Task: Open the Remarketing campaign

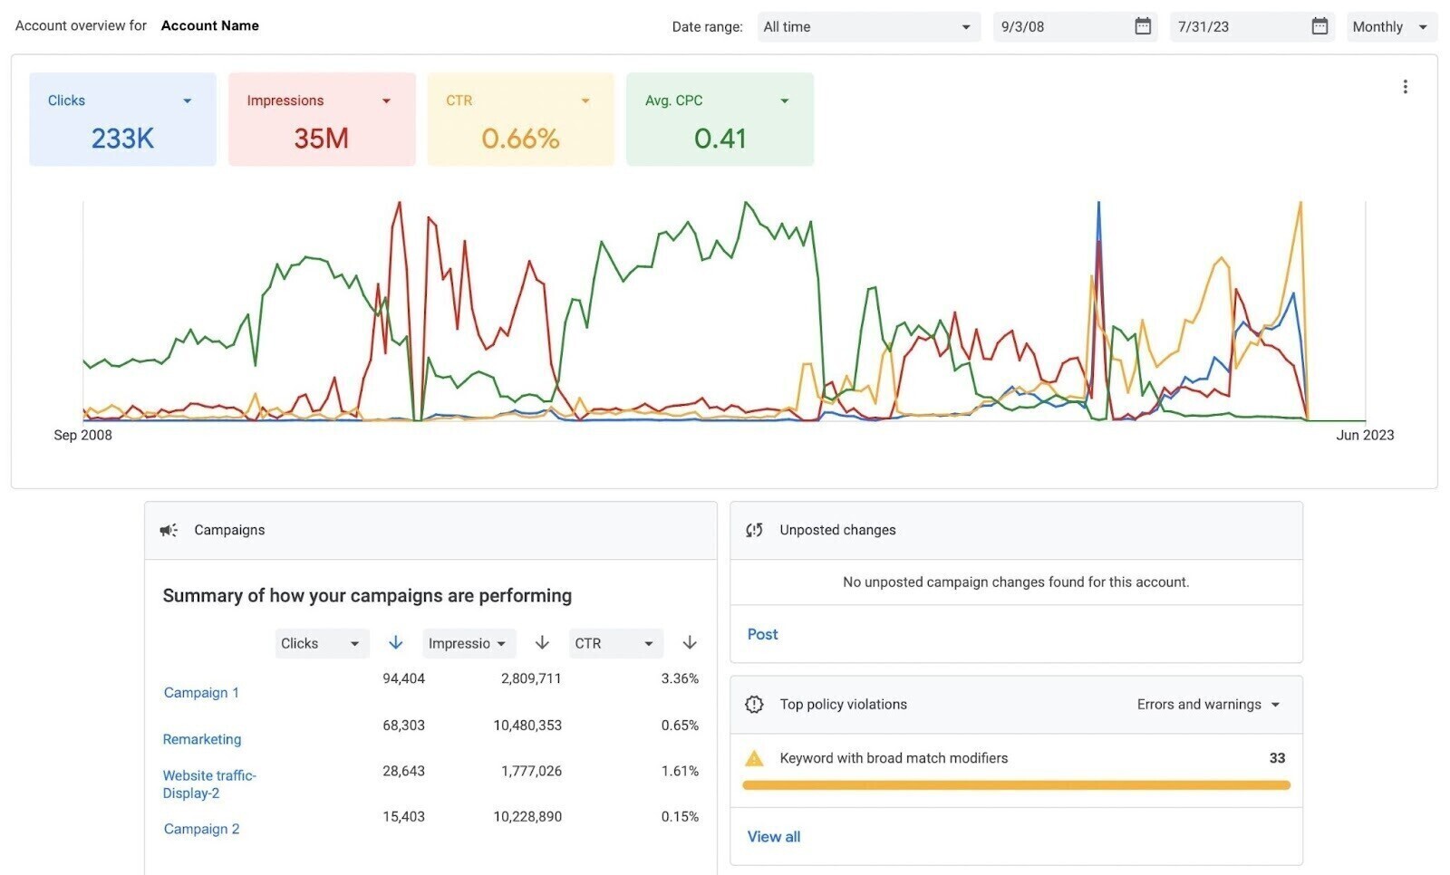Action: click(201, 739)
